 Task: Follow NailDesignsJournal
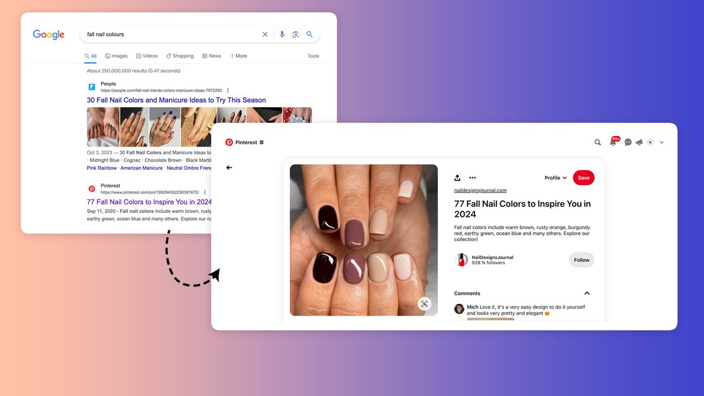pos(582,260)
